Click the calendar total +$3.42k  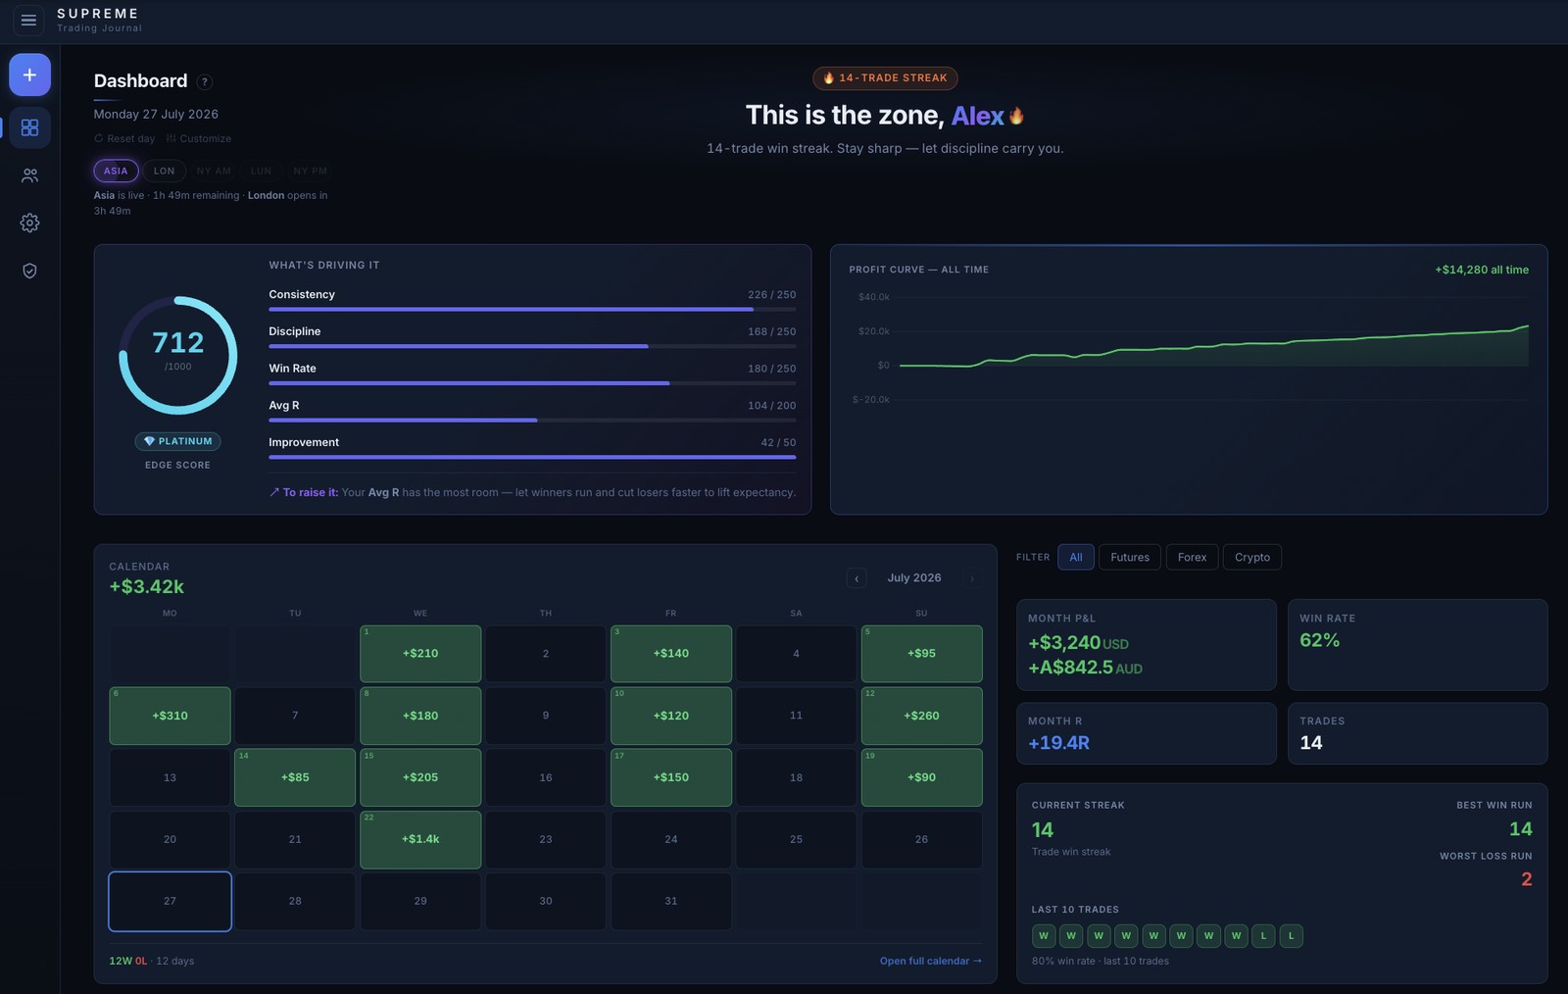click(x=146, y=586)
